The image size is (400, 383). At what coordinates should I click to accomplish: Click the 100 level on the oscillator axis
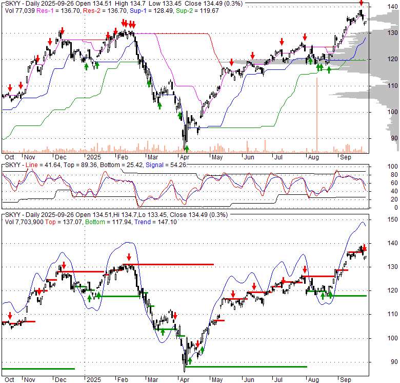tap(393, 167)
